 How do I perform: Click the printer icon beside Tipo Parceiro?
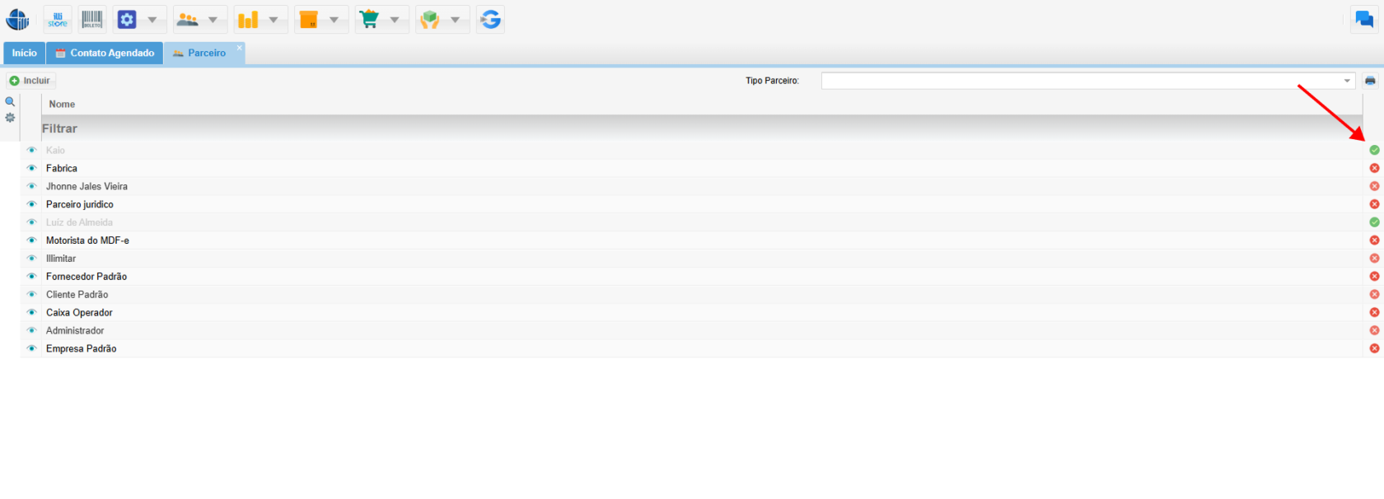pyautogui.click(x=1370, y=81)
